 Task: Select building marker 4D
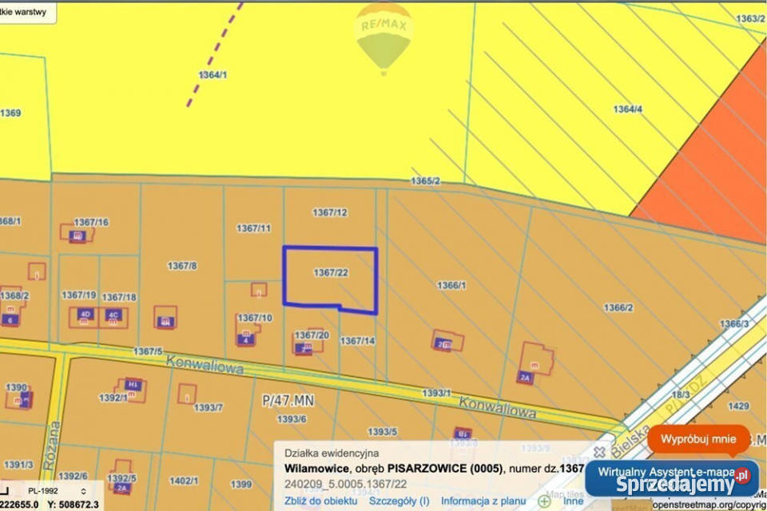pos(85,315)
